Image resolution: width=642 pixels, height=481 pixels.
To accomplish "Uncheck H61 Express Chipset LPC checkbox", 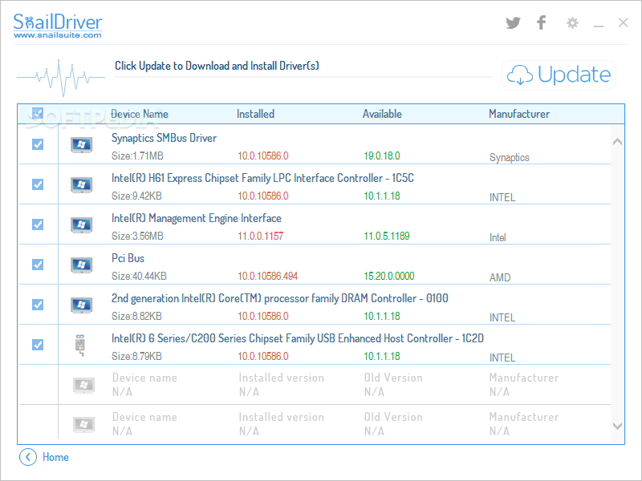I will click(x=38, y=184).
